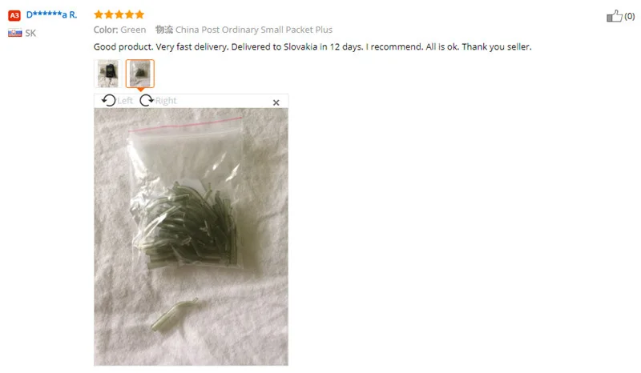Click the rotate right arrow icon
The width and height of the screenshot is (641, 373).
pyautogui.click(x=147, y=101)
